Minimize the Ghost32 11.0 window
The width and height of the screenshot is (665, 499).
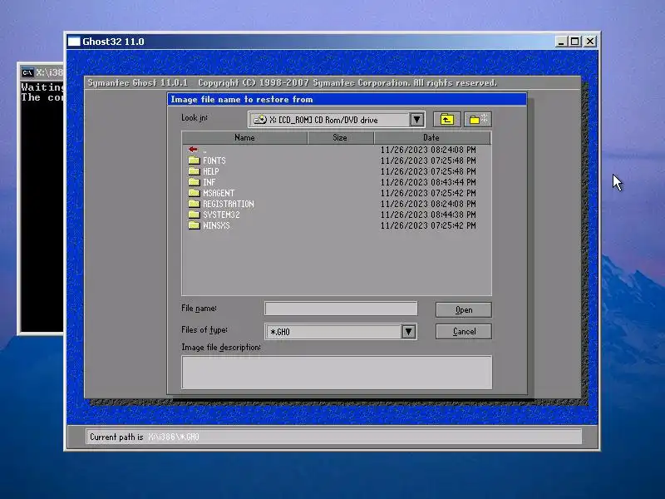point(561,41)
